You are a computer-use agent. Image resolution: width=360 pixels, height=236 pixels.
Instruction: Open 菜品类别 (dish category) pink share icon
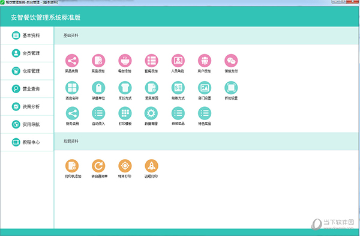coord(72,61)
